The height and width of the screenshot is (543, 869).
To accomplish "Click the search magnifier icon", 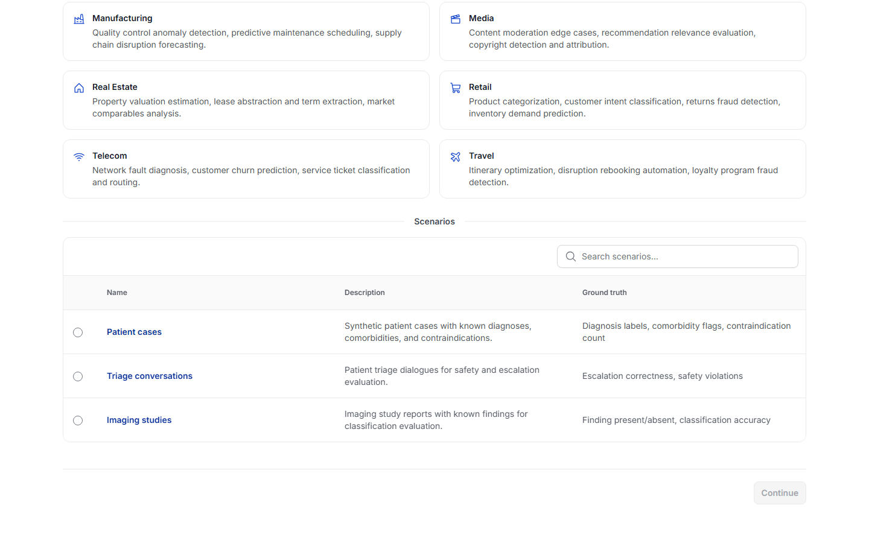I will (x=571, y=256).
